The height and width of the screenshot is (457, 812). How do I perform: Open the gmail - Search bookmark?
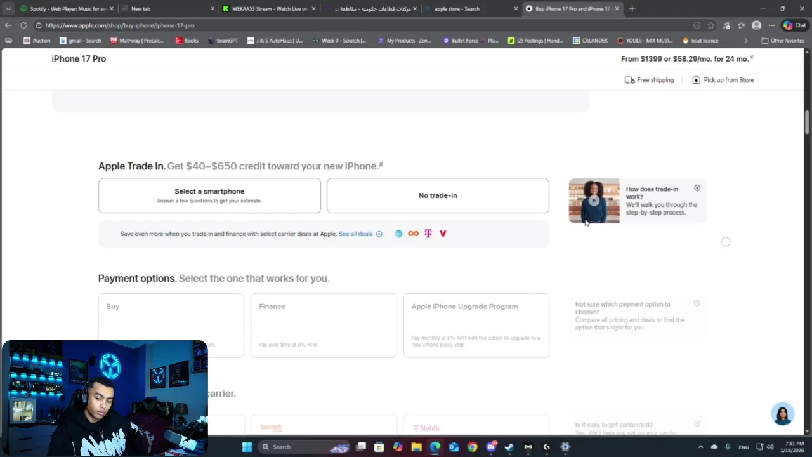pyautogui.click(x=81, y=41)
